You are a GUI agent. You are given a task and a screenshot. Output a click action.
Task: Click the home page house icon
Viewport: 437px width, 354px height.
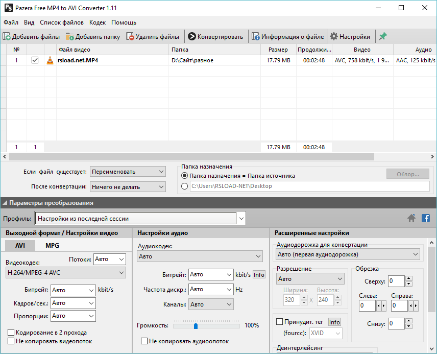point(411,218)
